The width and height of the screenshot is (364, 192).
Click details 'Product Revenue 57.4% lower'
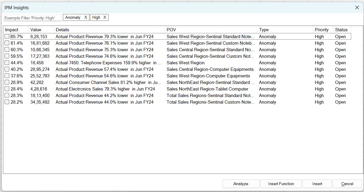[105, 69]
